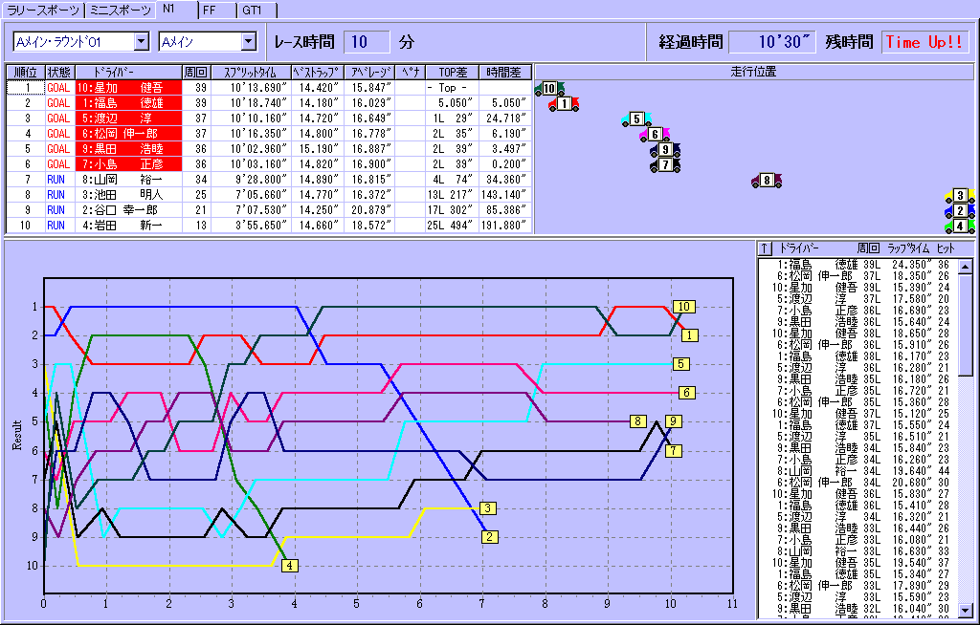This screenshot has width=980, height=625.
Task: Click the navy car number 9
Action: pos(664,150)
